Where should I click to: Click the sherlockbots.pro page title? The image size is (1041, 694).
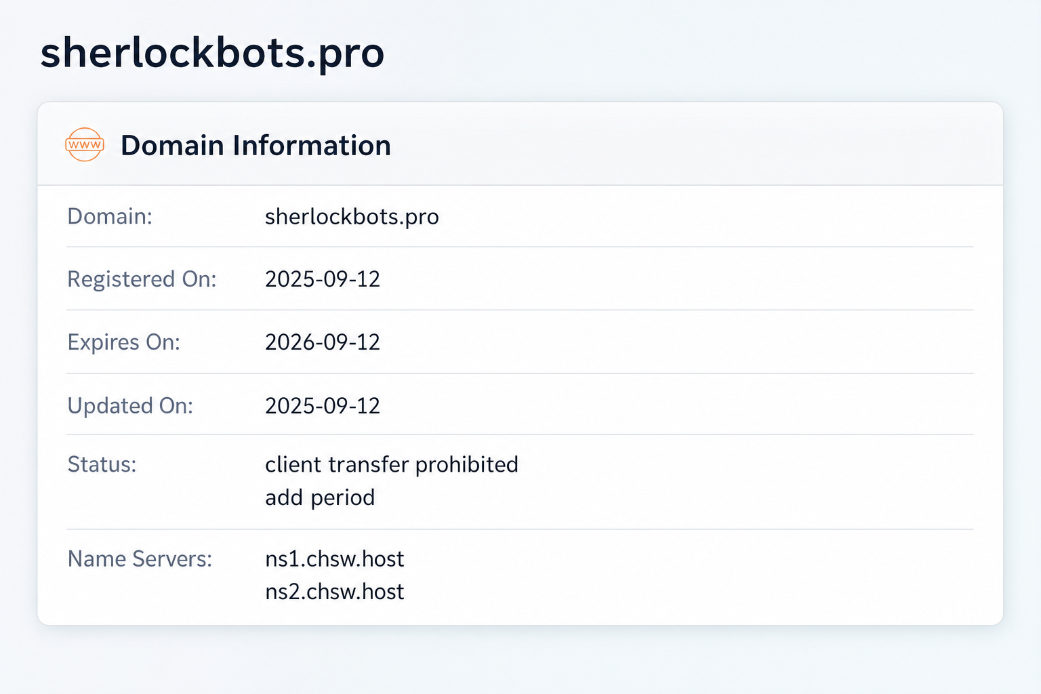coord(212,54)
